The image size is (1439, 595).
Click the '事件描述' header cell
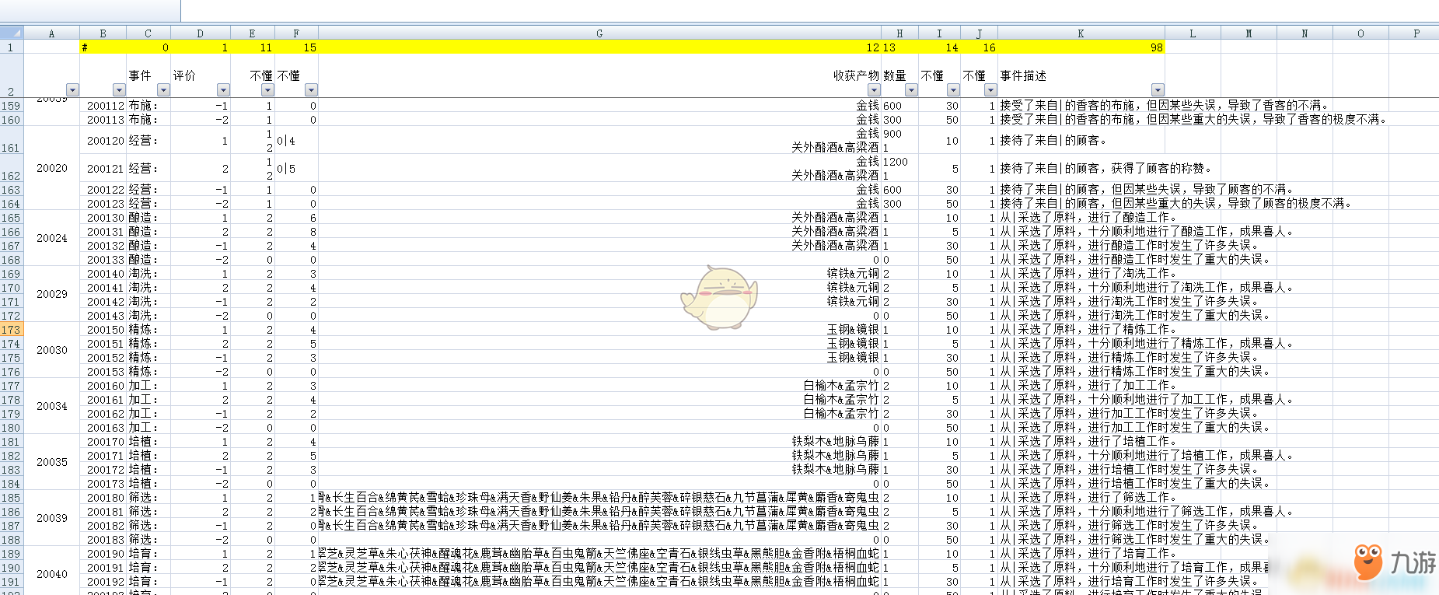1081,75
